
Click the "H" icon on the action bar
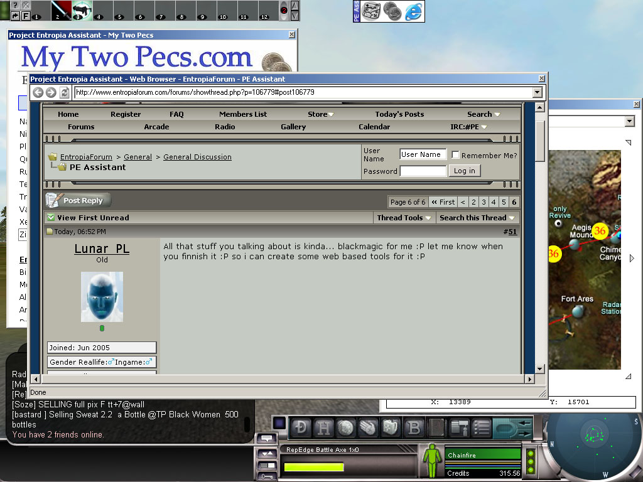(325, 428)
